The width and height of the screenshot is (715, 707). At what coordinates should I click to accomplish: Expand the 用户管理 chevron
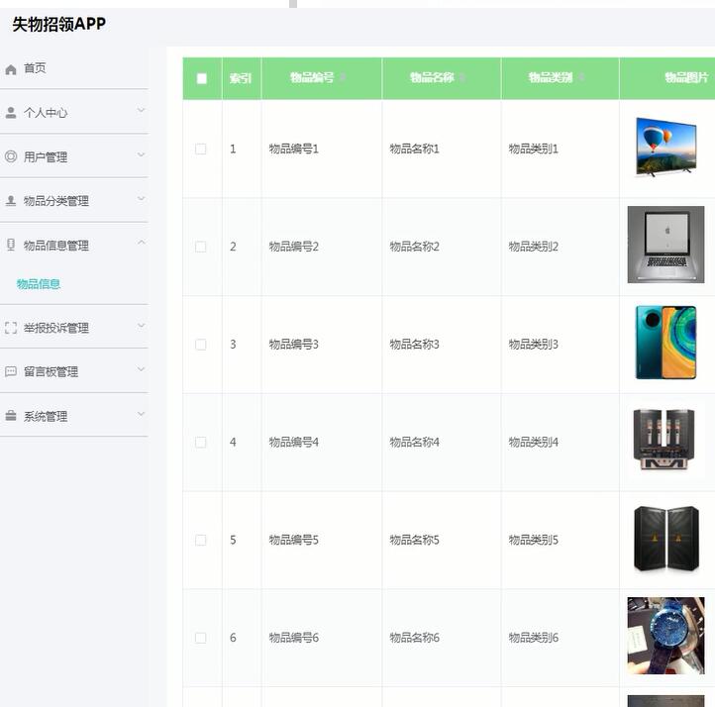click(142, 154)
